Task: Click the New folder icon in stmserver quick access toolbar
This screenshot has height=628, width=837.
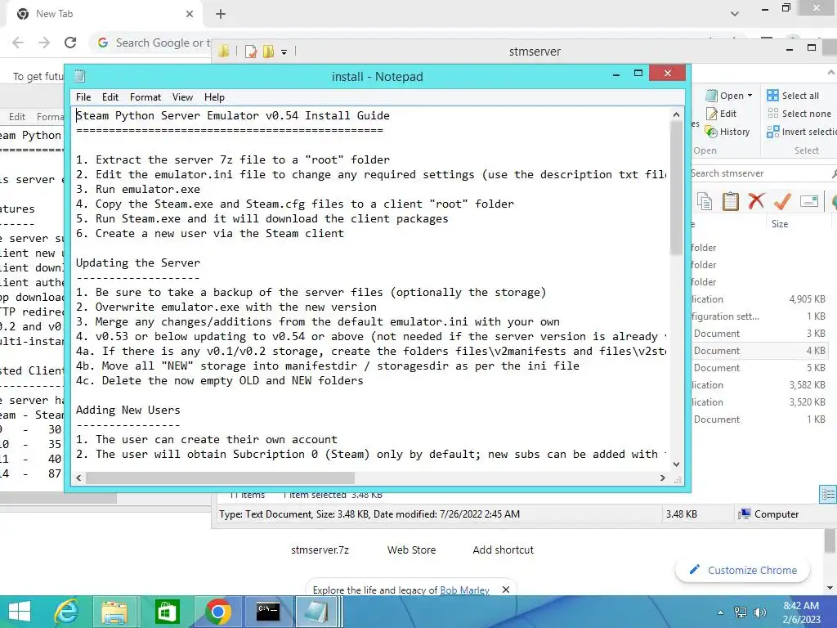Action: click(x=268, y=52)
